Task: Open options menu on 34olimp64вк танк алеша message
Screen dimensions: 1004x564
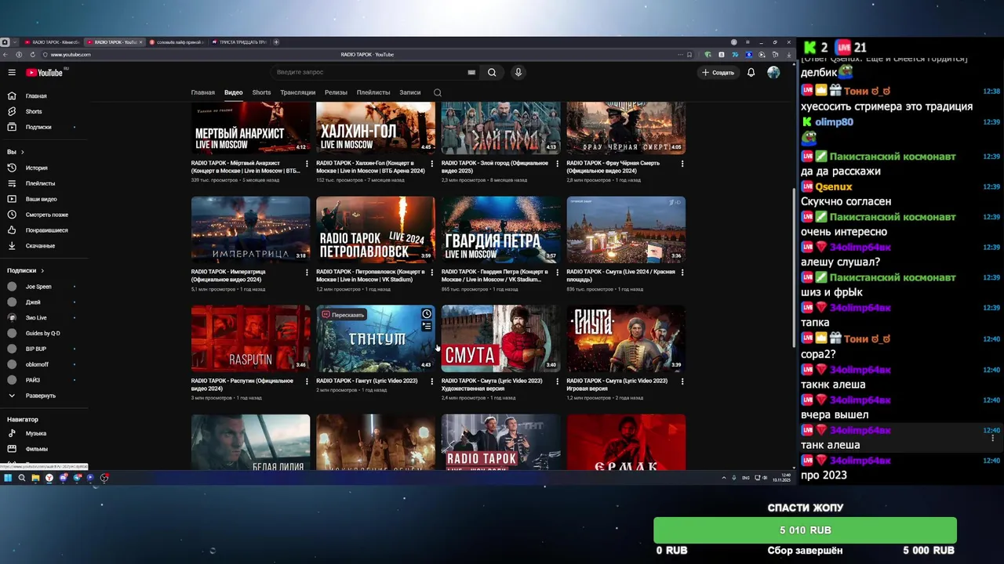Action: point(993,438)
